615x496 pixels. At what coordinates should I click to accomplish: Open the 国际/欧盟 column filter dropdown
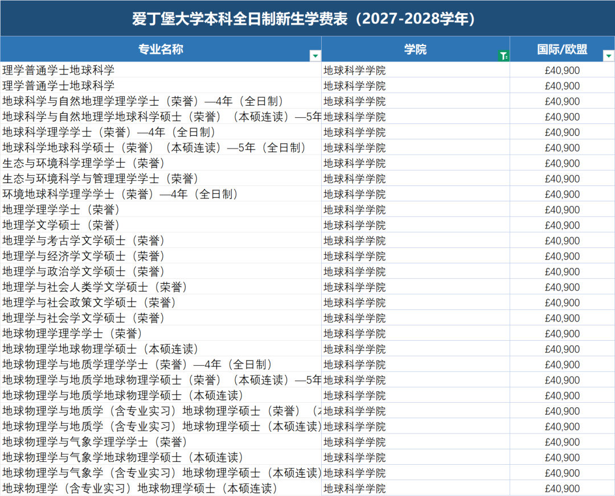608,56
